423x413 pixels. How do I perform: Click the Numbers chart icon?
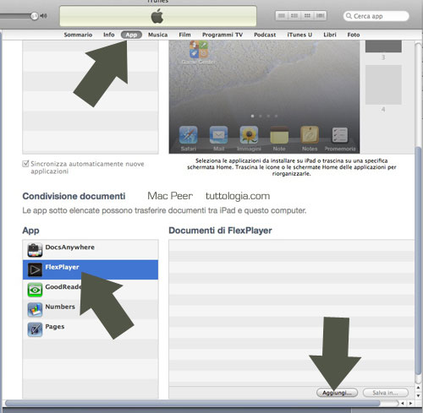(x=35, y=309)
